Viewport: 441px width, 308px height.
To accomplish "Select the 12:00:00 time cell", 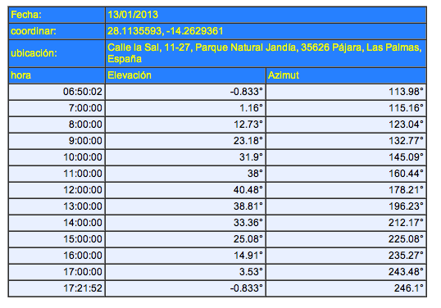I will coord(57,190).
